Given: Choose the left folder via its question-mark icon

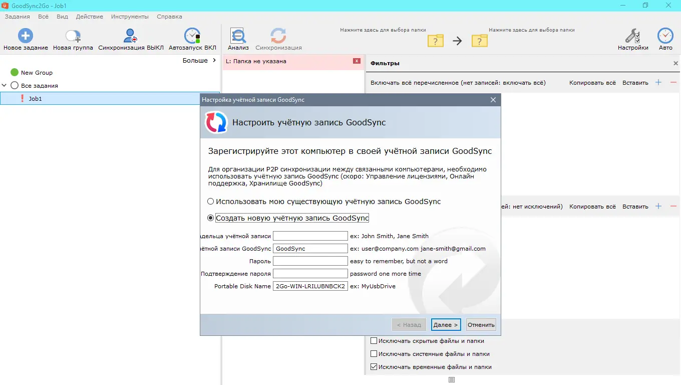Looking at the screenshot, I should (x=436, y=41).
